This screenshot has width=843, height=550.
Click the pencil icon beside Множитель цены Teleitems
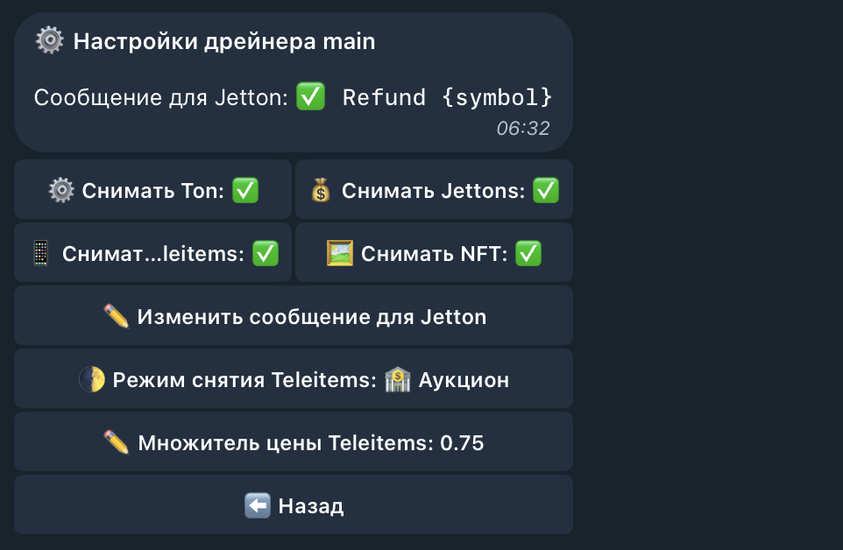pos(117,442)
